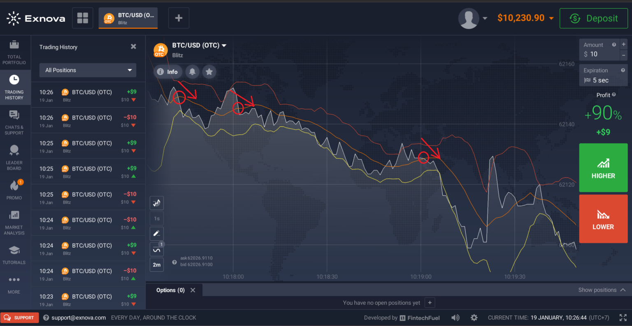Image resolution: width=632 pixels, height=326 pixels.
Task: Select the 2m chart timeframe
Action: pyautogui.click(x=157, y=265)
